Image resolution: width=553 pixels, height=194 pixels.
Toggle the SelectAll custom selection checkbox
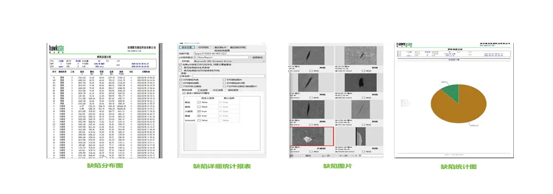199,120
